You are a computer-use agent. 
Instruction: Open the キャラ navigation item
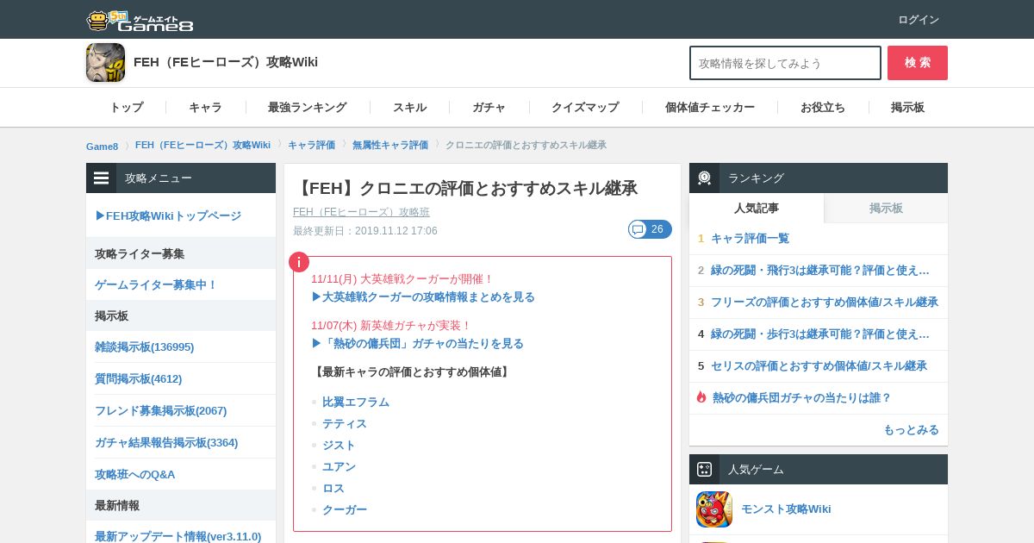(x=206, y=108)
